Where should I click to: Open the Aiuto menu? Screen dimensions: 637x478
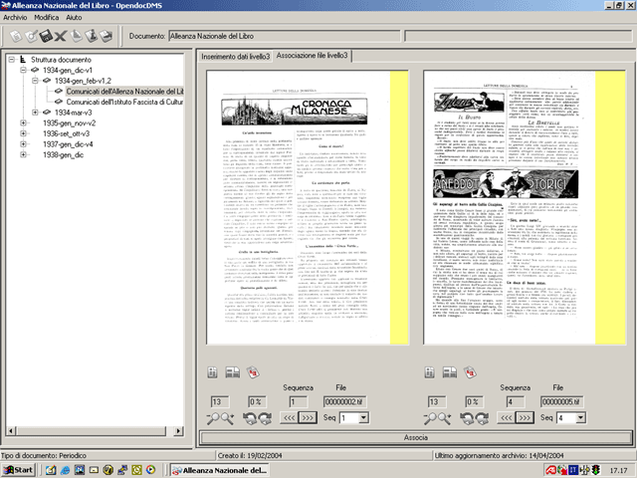point(74,18)
